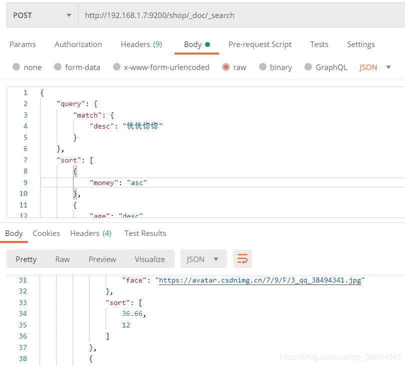The image size is (405, 366).
Task: Open the Test Results tab
Action: click(x=145, y=233)
